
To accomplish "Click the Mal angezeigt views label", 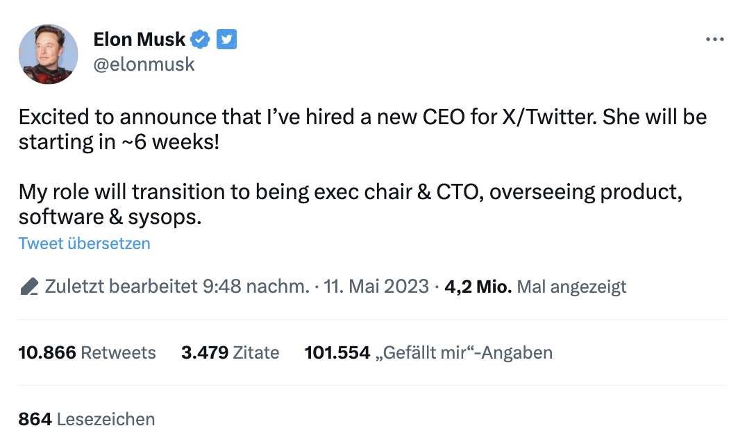I will point(572,287).
